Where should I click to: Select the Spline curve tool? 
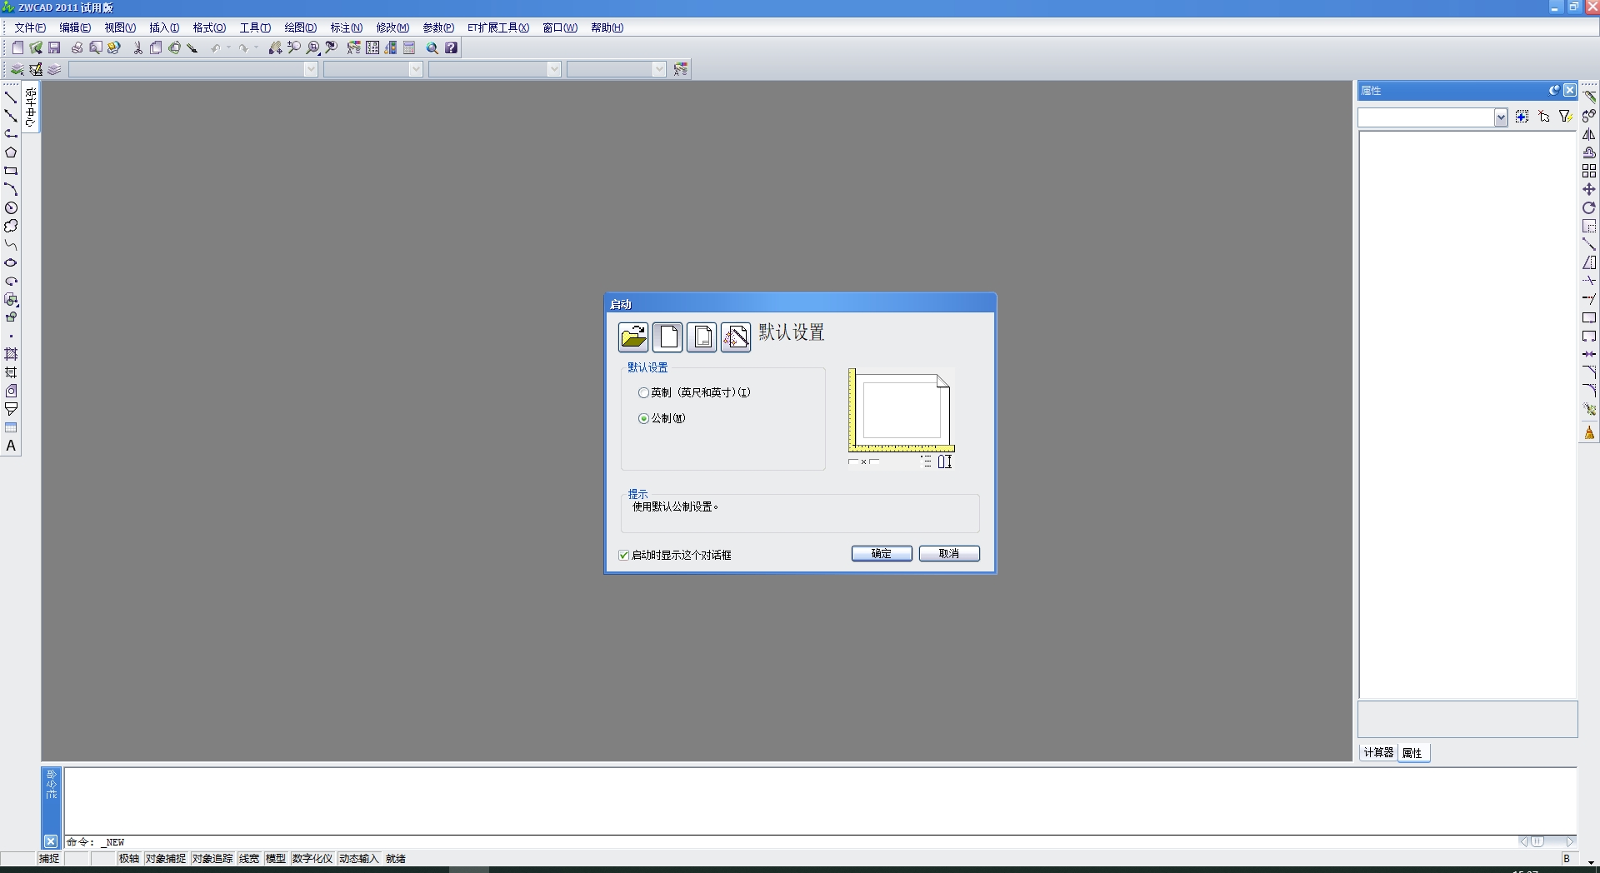[x=11, y=244]
